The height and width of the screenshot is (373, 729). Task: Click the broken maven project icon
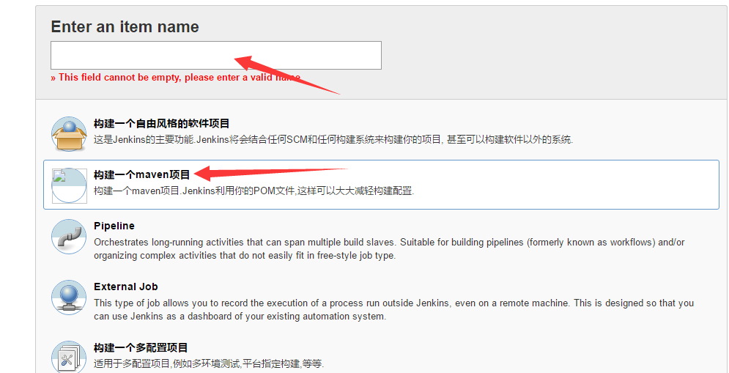tap(69, 185)
